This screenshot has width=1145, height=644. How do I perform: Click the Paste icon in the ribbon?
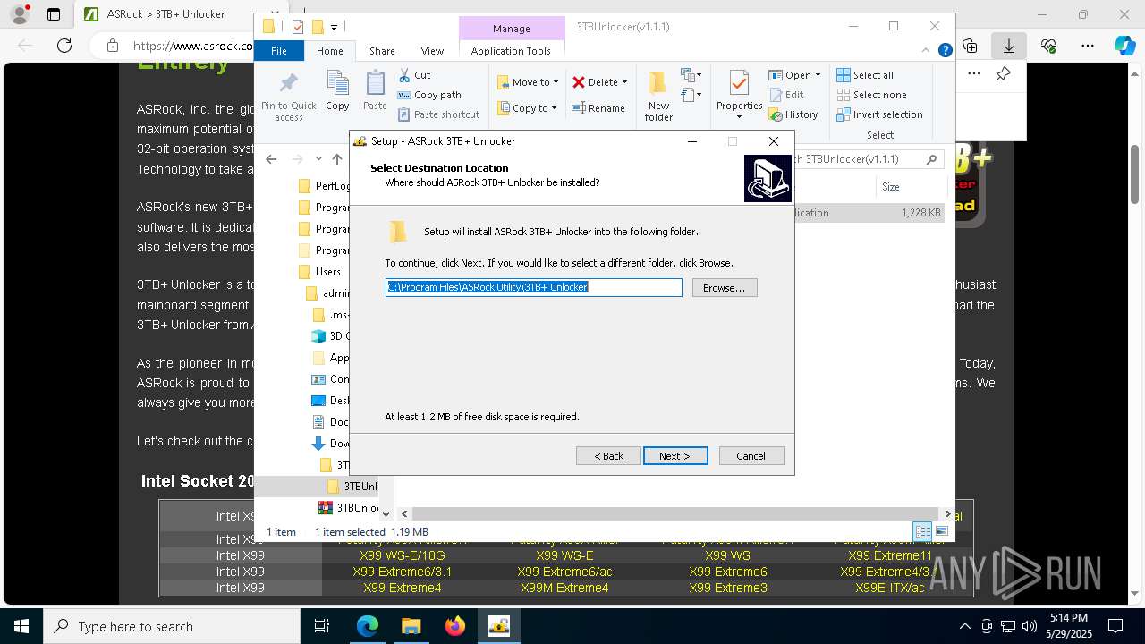(375, 83)
